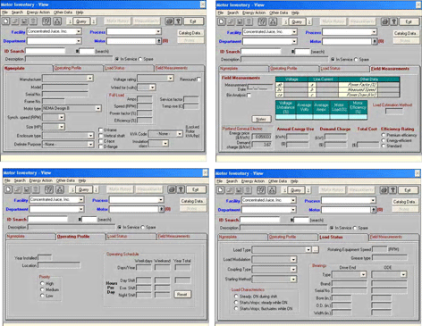The image size is (422, 326).
Task: Click the Notes button under Bin Analysis
Action: click(261, 119)
